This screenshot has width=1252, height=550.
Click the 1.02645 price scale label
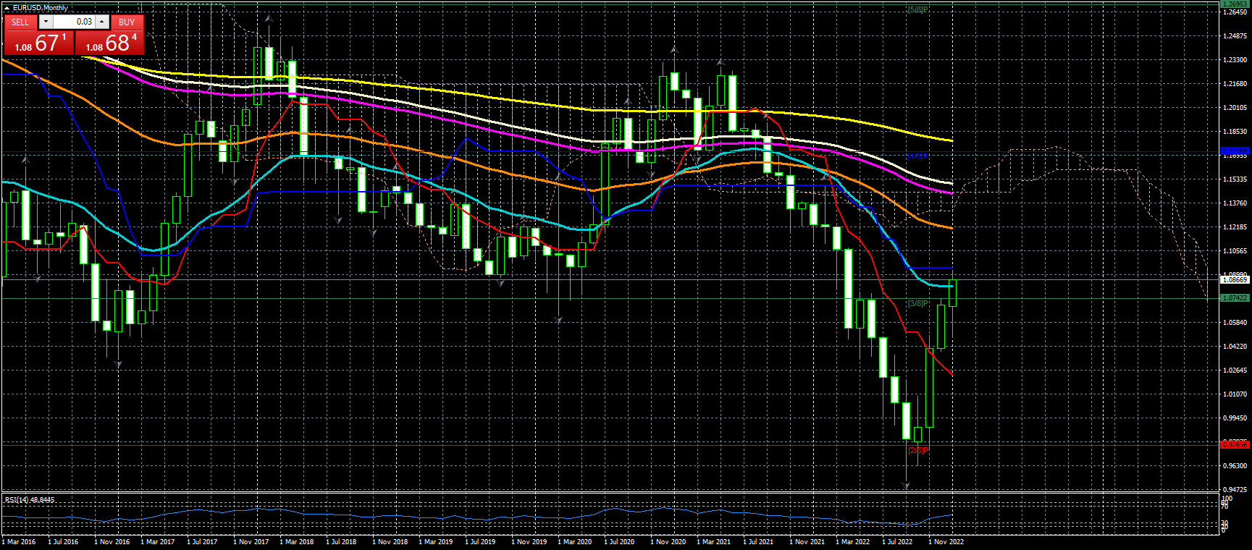pos(1235,371)
